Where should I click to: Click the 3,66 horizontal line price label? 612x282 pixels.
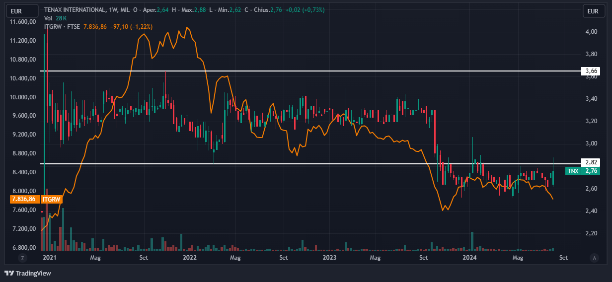(591, 71)
